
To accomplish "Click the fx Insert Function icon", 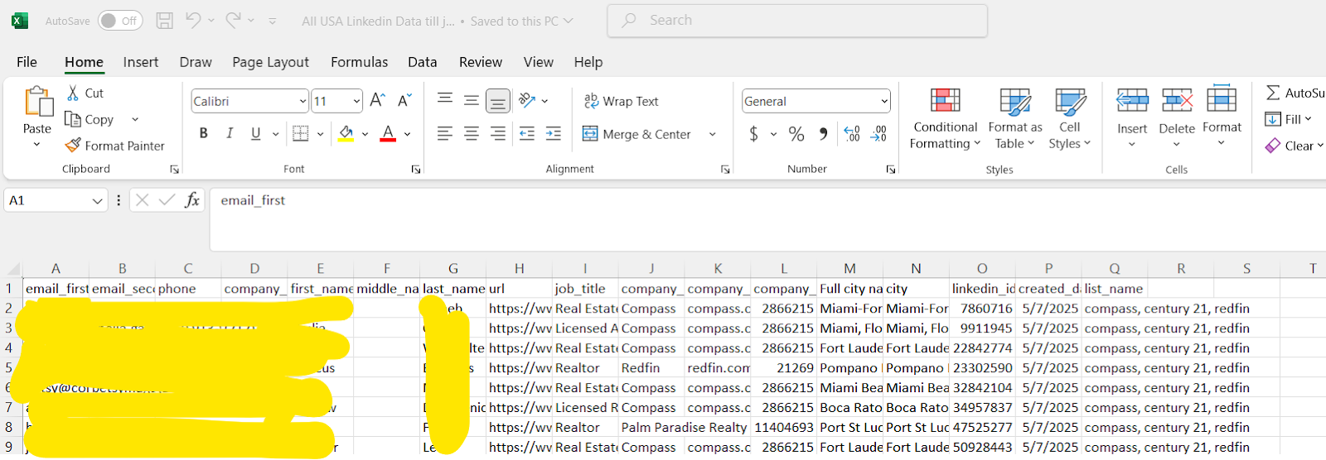I will coord(192,199).
